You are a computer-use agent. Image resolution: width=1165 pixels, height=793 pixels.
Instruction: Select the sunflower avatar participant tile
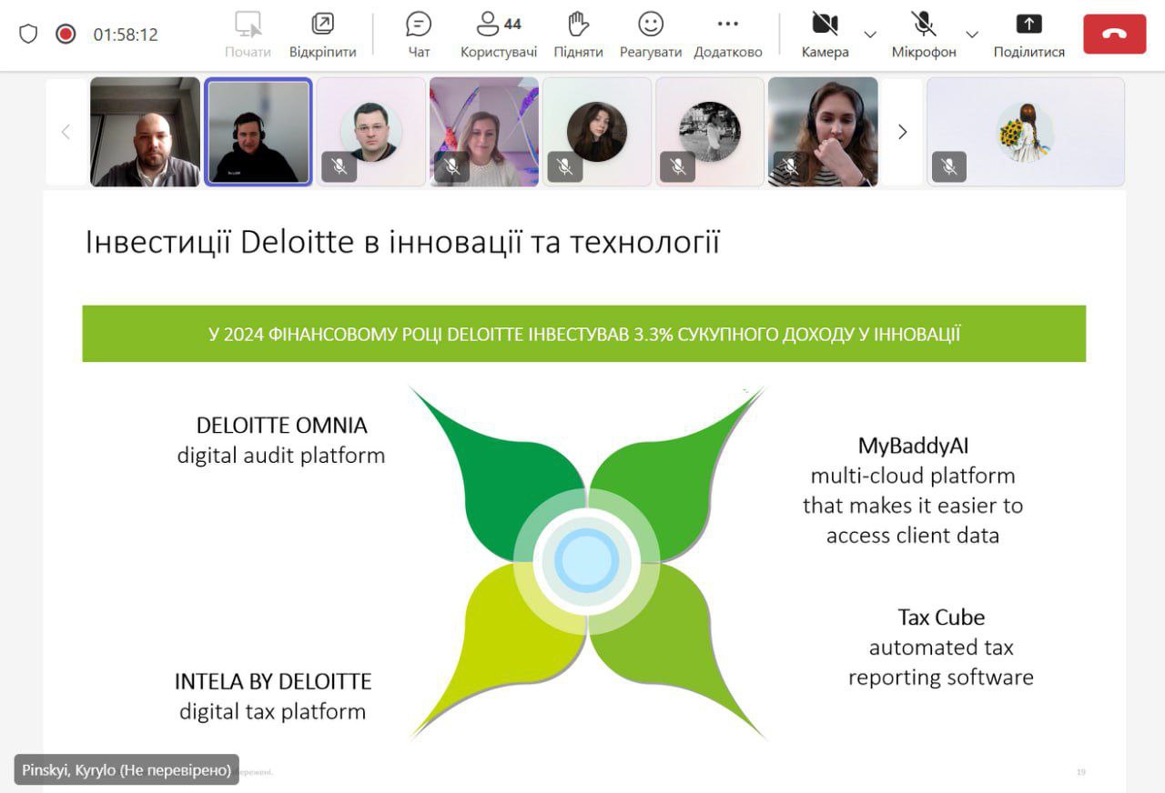tap(1025, 132)
